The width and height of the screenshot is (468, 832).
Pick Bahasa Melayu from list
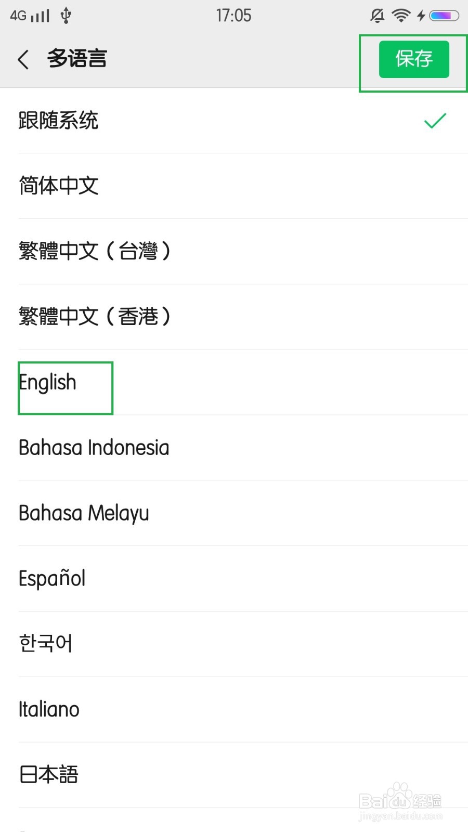click(84, 513)
